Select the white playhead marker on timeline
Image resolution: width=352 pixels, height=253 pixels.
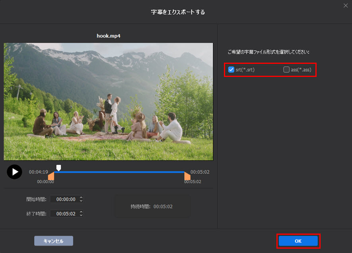coord(58,168)
